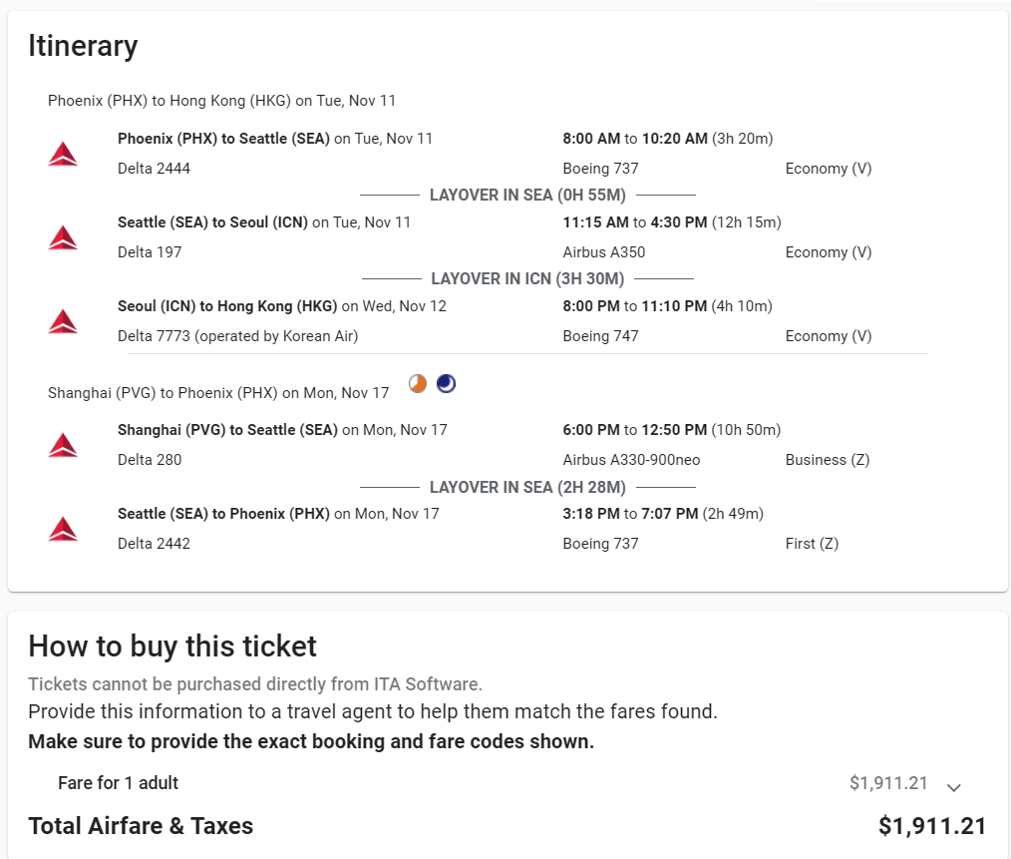Click the $1,911.21 fare amount beside the chevron
1011x859 pixels.
coord(888,783)
